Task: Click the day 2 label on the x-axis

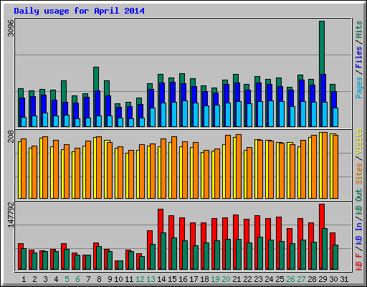Action: coord(34,279)
